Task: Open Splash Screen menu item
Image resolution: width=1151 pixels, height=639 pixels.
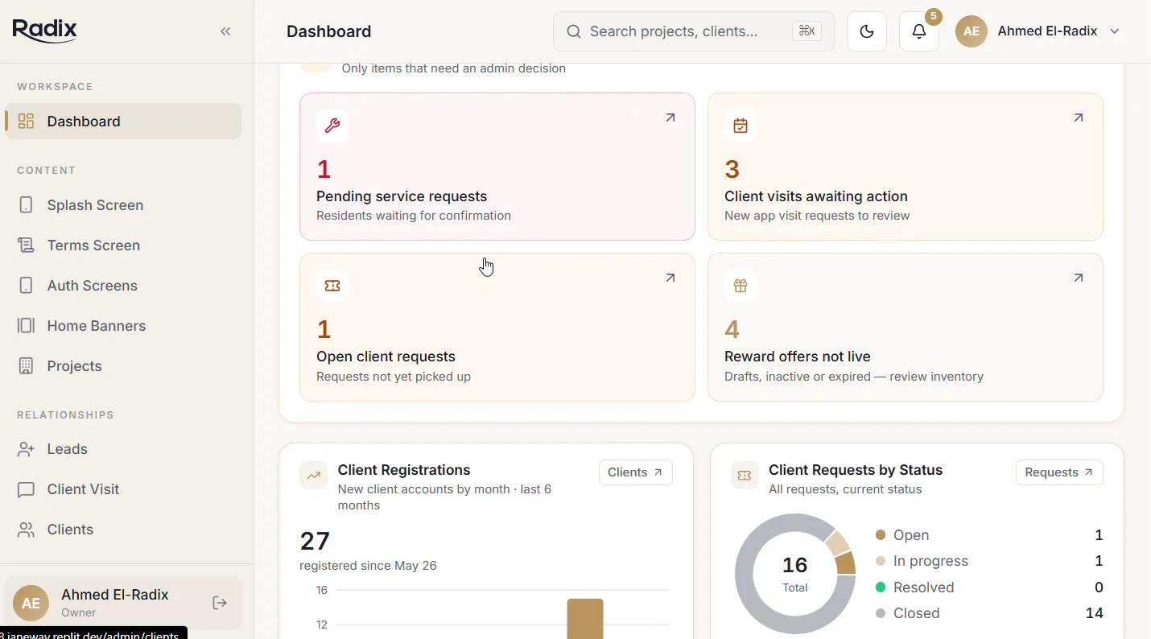Action: point(123,205)
